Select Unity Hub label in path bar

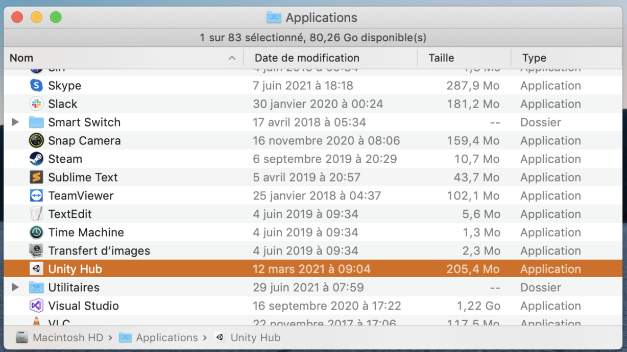pos(255,338)
